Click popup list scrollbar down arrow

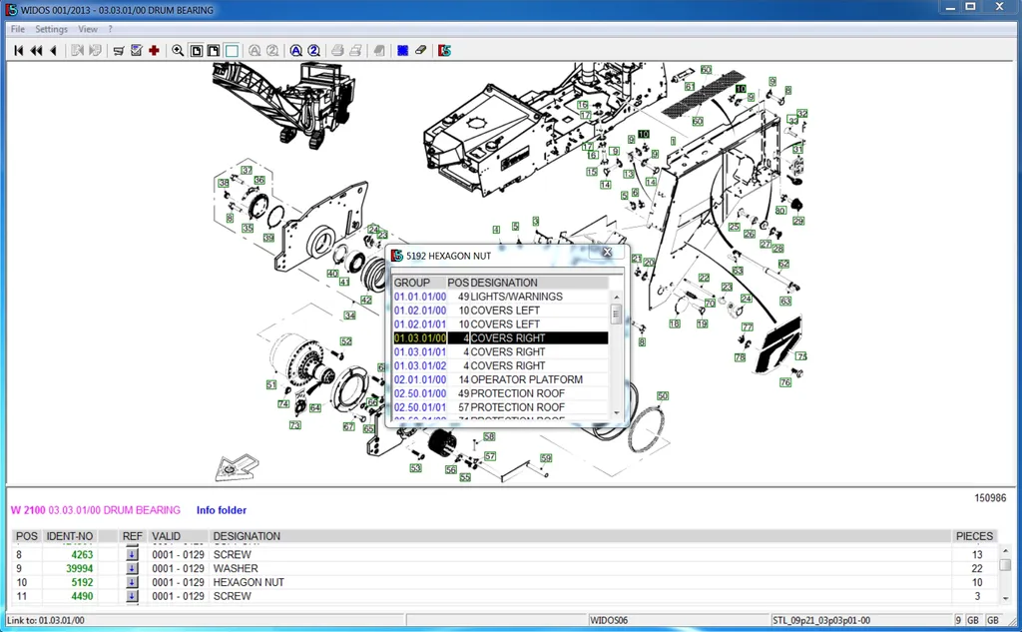tap(616, 412)
